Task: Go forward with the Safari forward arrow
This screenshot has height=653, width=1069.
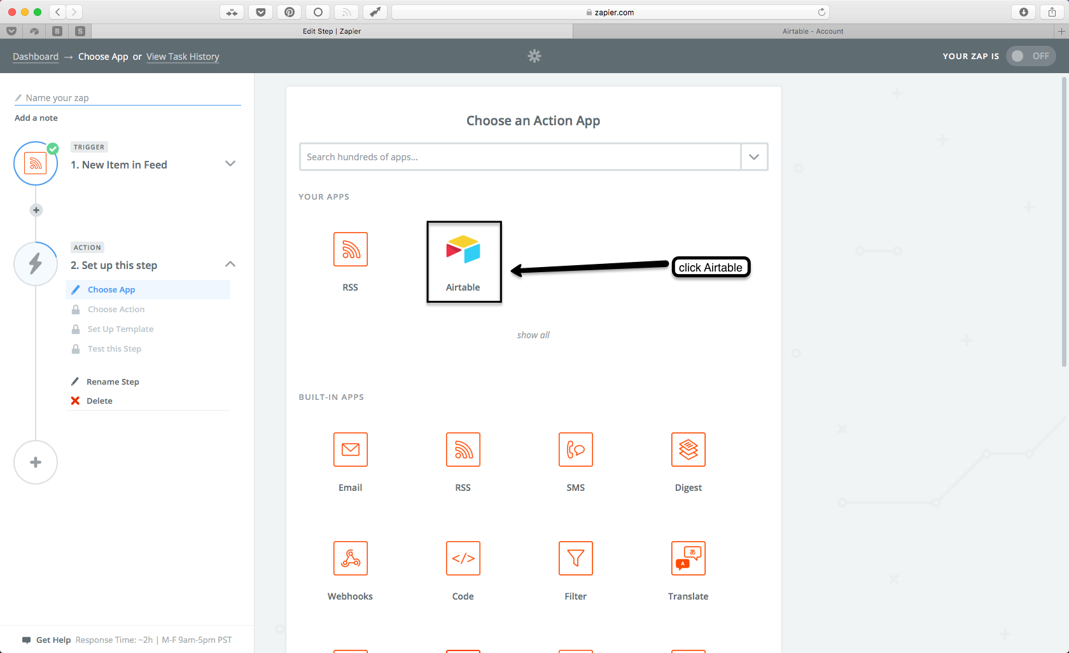Action: click(x=74, y=12)
